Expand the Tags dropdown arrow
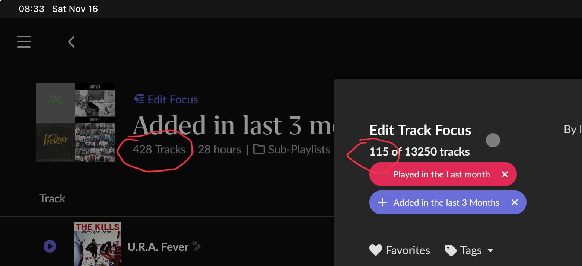The image size is (582, 266). (x=490, y=250)
